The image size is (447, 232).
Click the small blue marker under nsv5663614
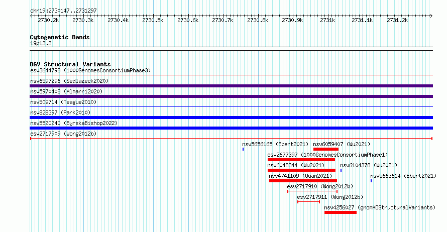371,181
